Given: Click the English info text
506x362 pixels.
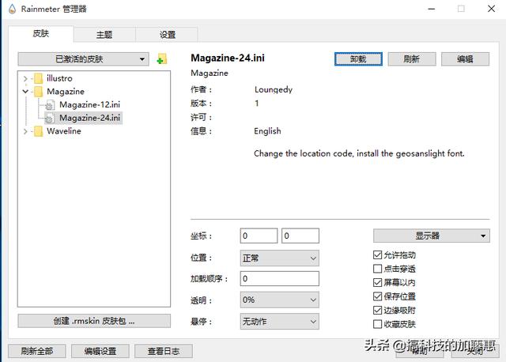Looking at the screenshot, I should pyautogui.click(x=267, y=131).
